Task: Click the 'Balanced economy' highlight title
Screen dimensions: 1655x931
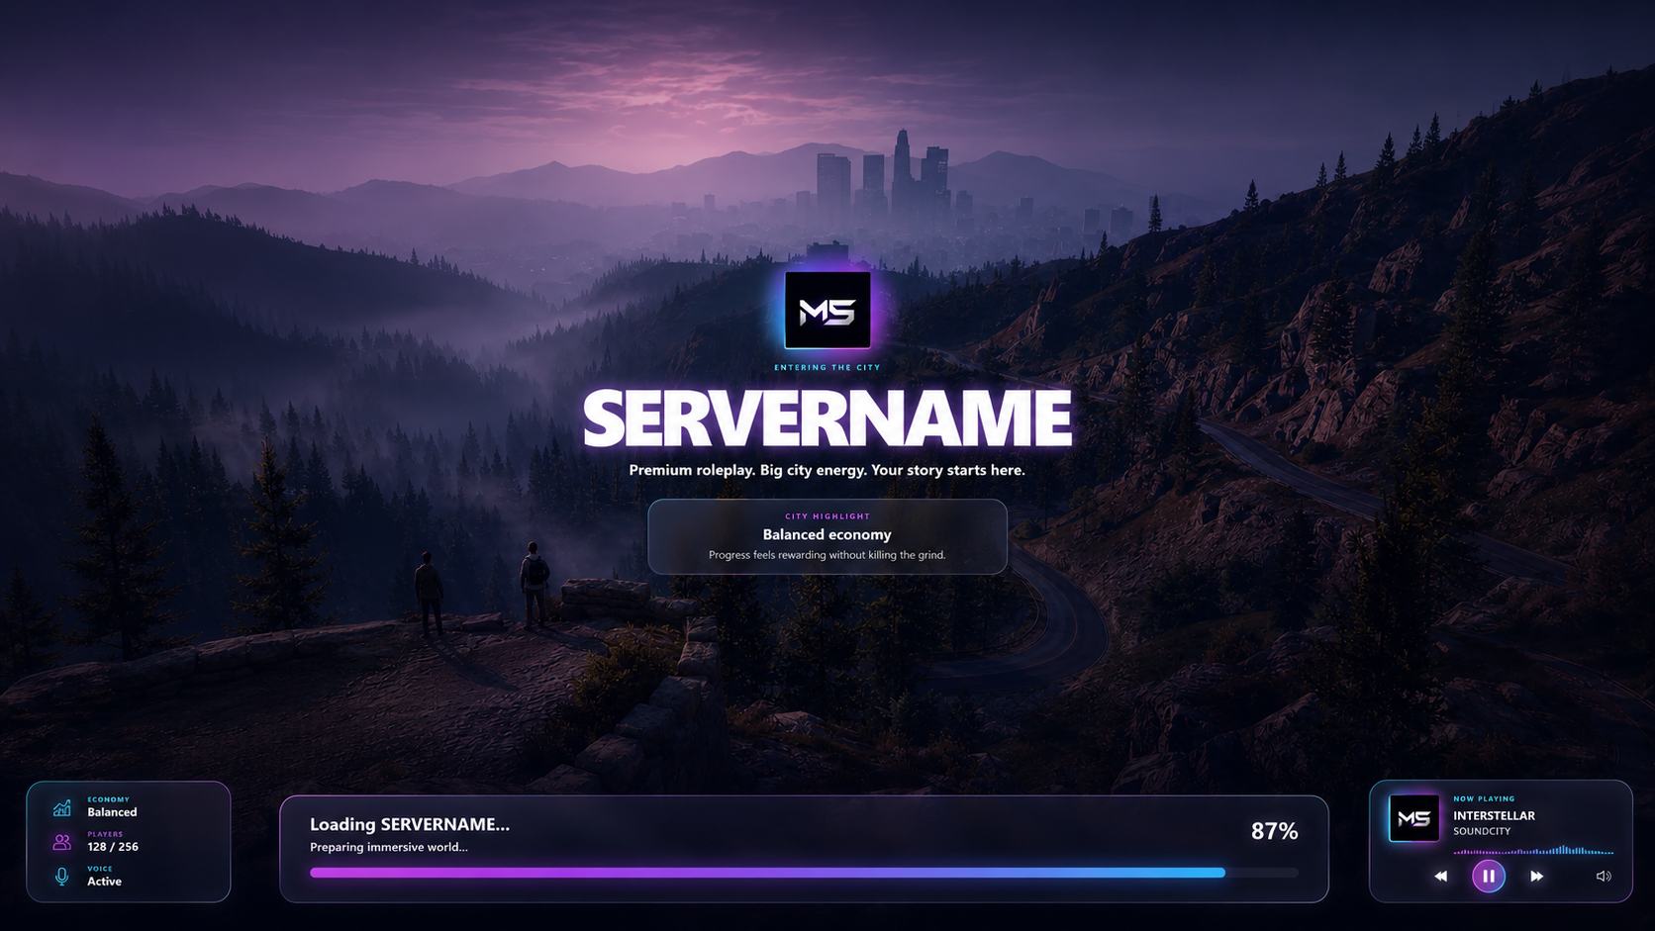Action: pos(827,534)
